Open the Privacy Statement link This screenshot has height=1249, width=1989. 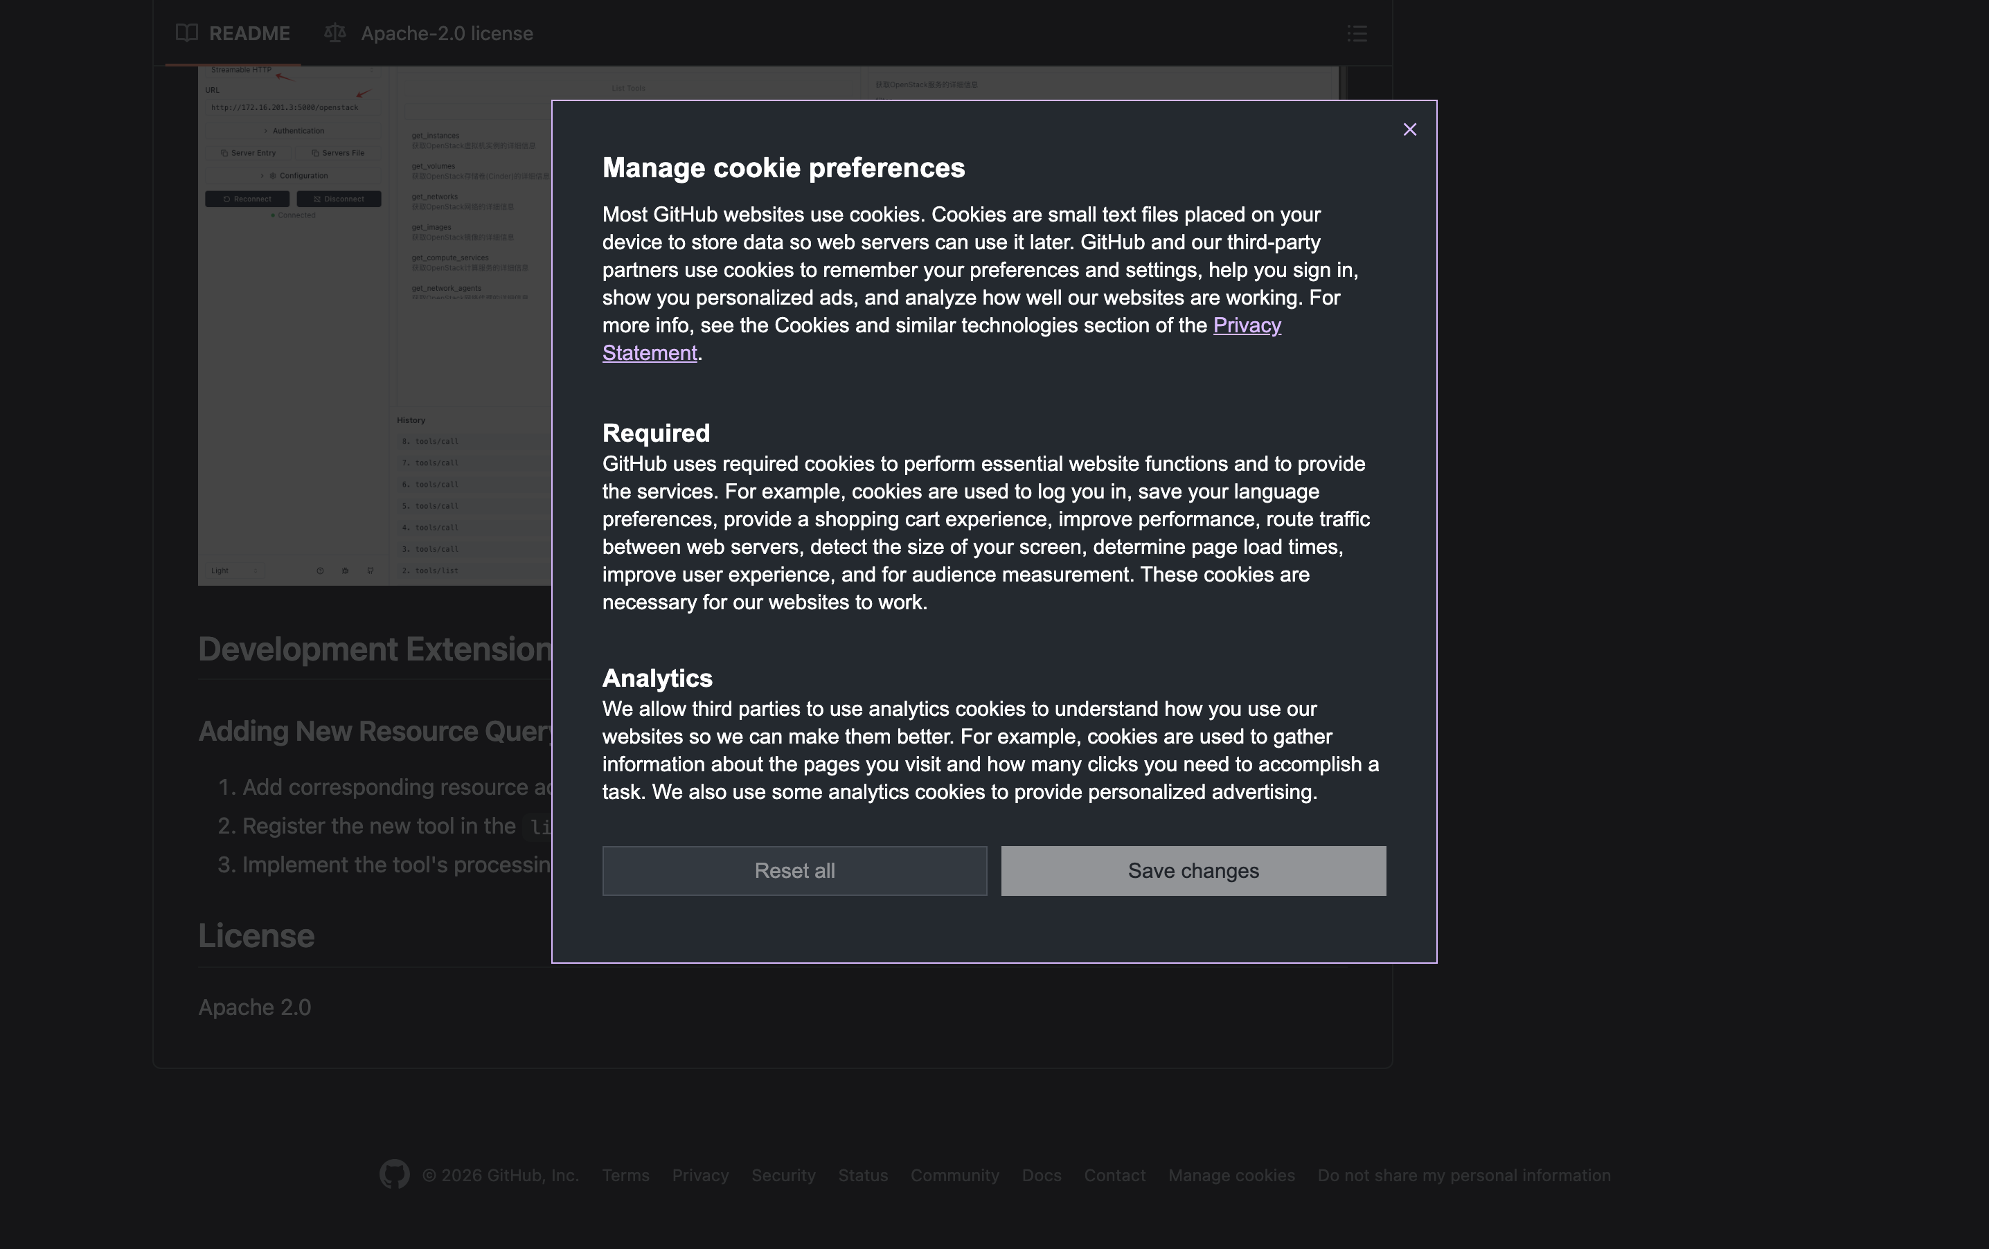1246,325
